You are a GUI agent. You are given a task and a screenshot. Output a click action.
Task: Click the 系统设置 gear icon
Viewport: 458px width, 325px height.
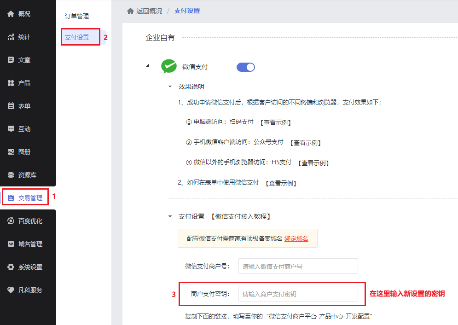click(11, 267)
